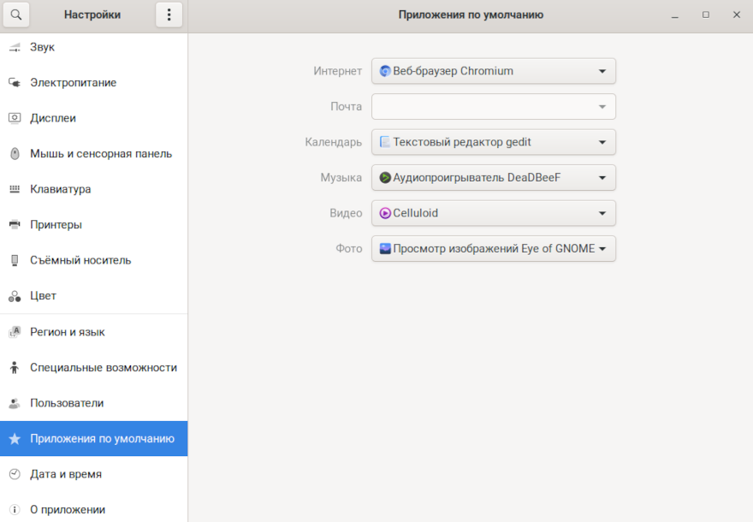Select Съёмный носитель in the sidebar
Image resolution: width=753 pixels, height=522 pixels.
[x=80, y=260]
